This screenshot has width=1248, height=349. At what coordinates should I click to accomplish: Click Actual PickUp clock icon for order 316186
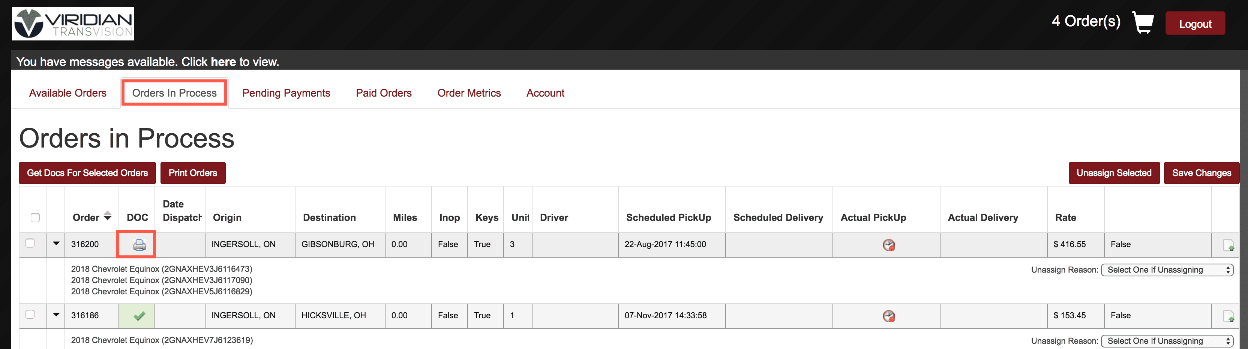point(888,316)
